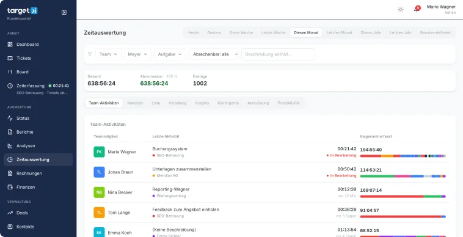Image resolution: width=463 pixels, height=237 pixels.
Task: Open the Abrechenbar: alle dropdown
Action: click(214, 54)
